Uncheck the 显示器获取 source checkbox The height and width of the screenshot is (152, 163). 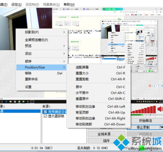click(45, 116)
